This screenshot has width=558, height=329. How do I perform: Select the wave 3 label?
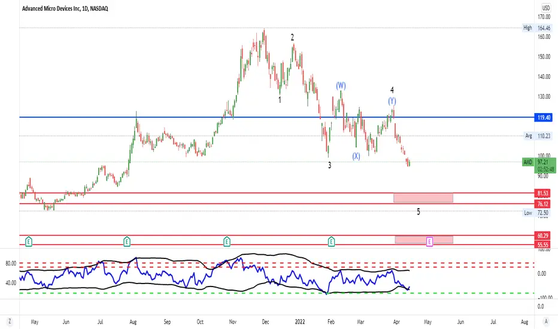pyautogui.click(x=329, y=165)
